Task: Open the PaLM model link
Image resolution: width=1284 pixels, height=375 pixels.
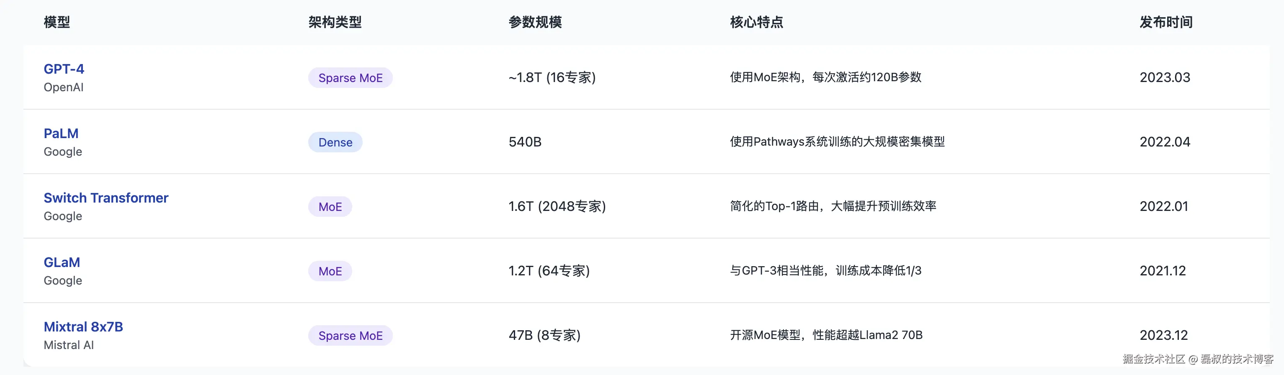Action: 61,134
